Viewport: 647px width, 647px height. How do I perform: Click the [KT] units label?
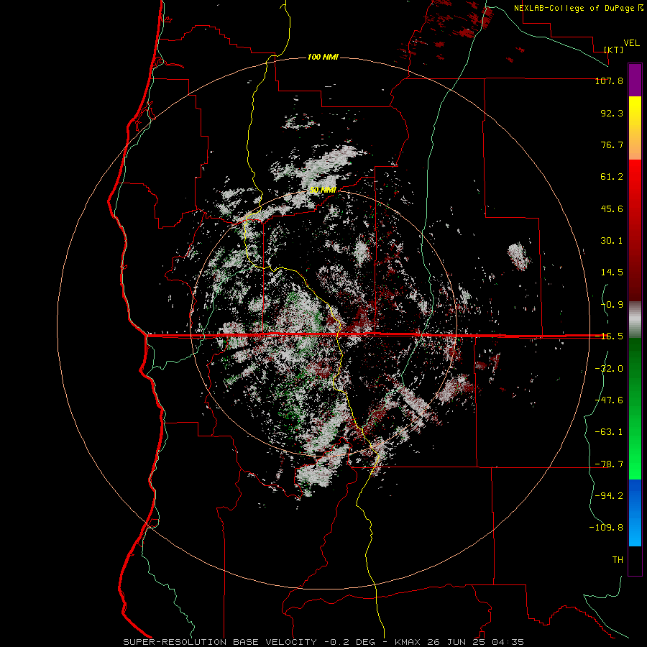[x=614, y=50]
